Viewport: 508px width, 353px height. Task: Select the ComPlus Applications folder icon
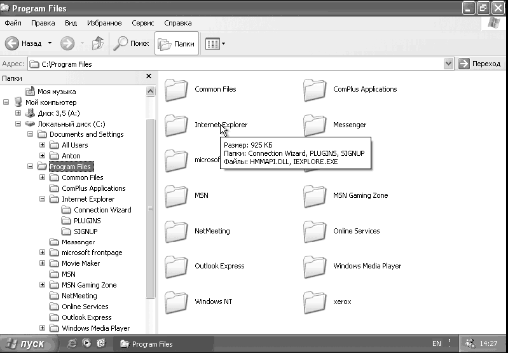point(315,90)
